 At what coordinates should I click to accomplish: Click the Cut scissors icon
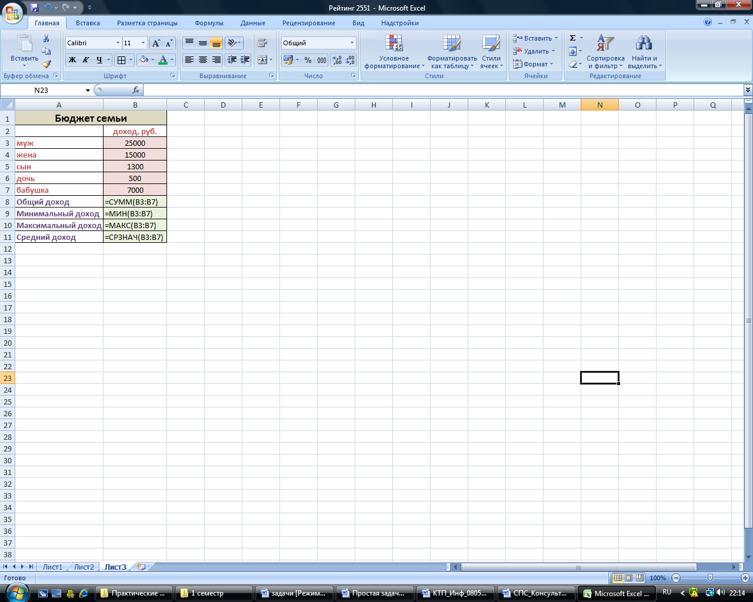click(46, 38)
